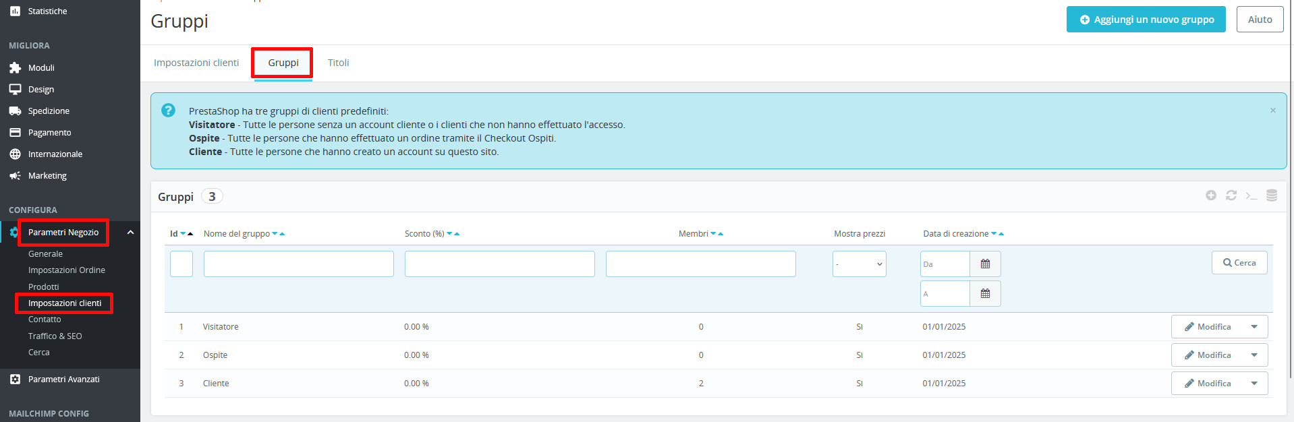1294x422 pixels.
Task: Focus the Sconto (%) filter field
Action: click(500, 264)
